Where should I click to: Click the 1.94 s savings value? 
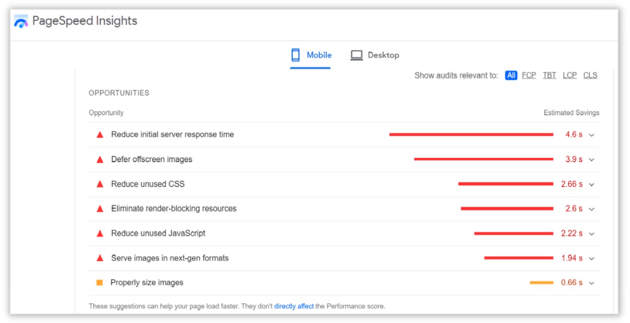(572, 258)
